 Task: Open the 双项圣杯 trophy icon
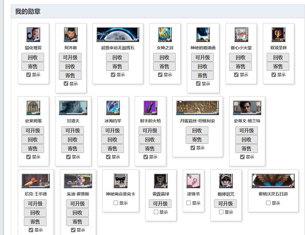[278, 35]
